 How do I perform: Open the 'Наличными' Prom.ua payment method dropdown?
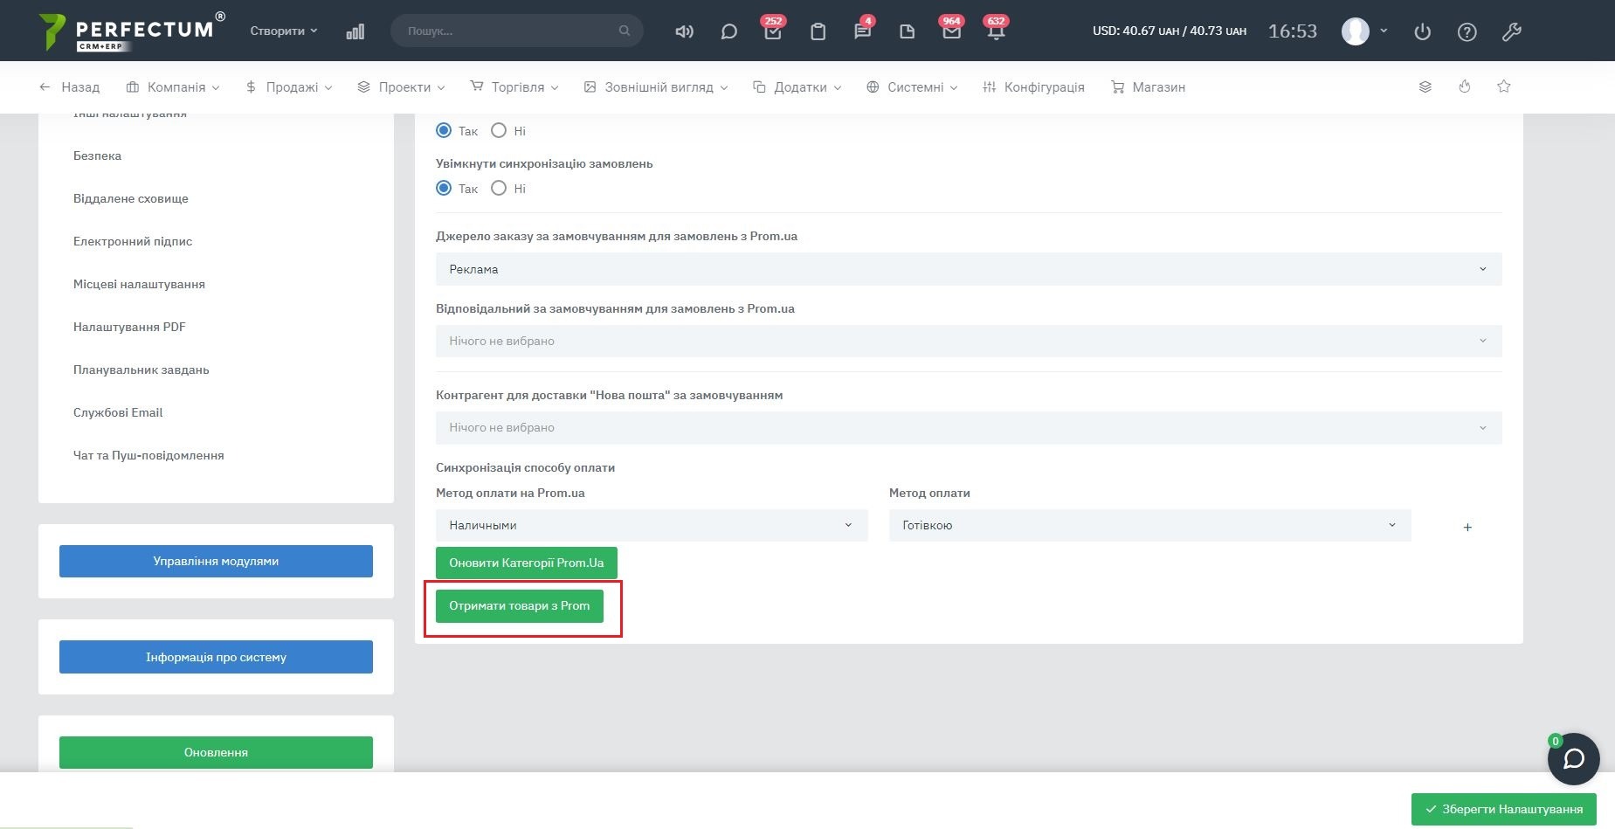tap(651, 525)
